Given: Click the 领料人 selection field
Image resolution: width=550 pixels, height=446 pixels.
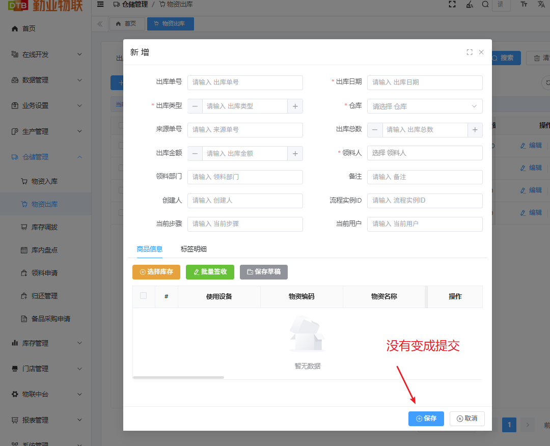Looking at the screenshot, I should (x=425, y=153).
